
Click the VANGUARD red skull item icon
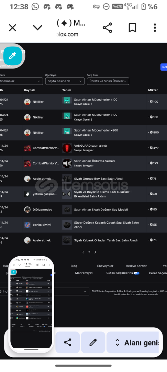[67, 148]
